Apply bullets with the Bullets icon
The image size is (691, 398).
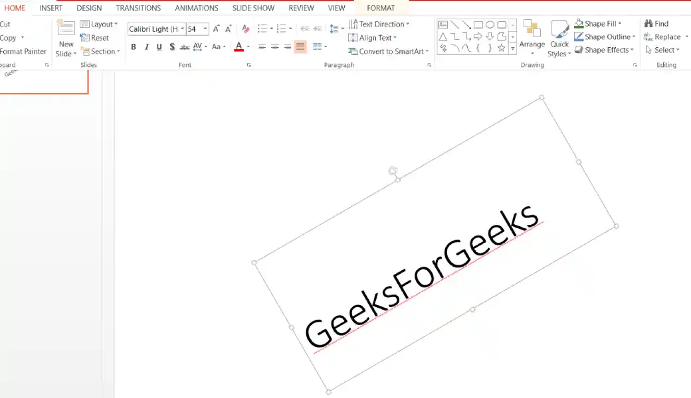point(262,29)
